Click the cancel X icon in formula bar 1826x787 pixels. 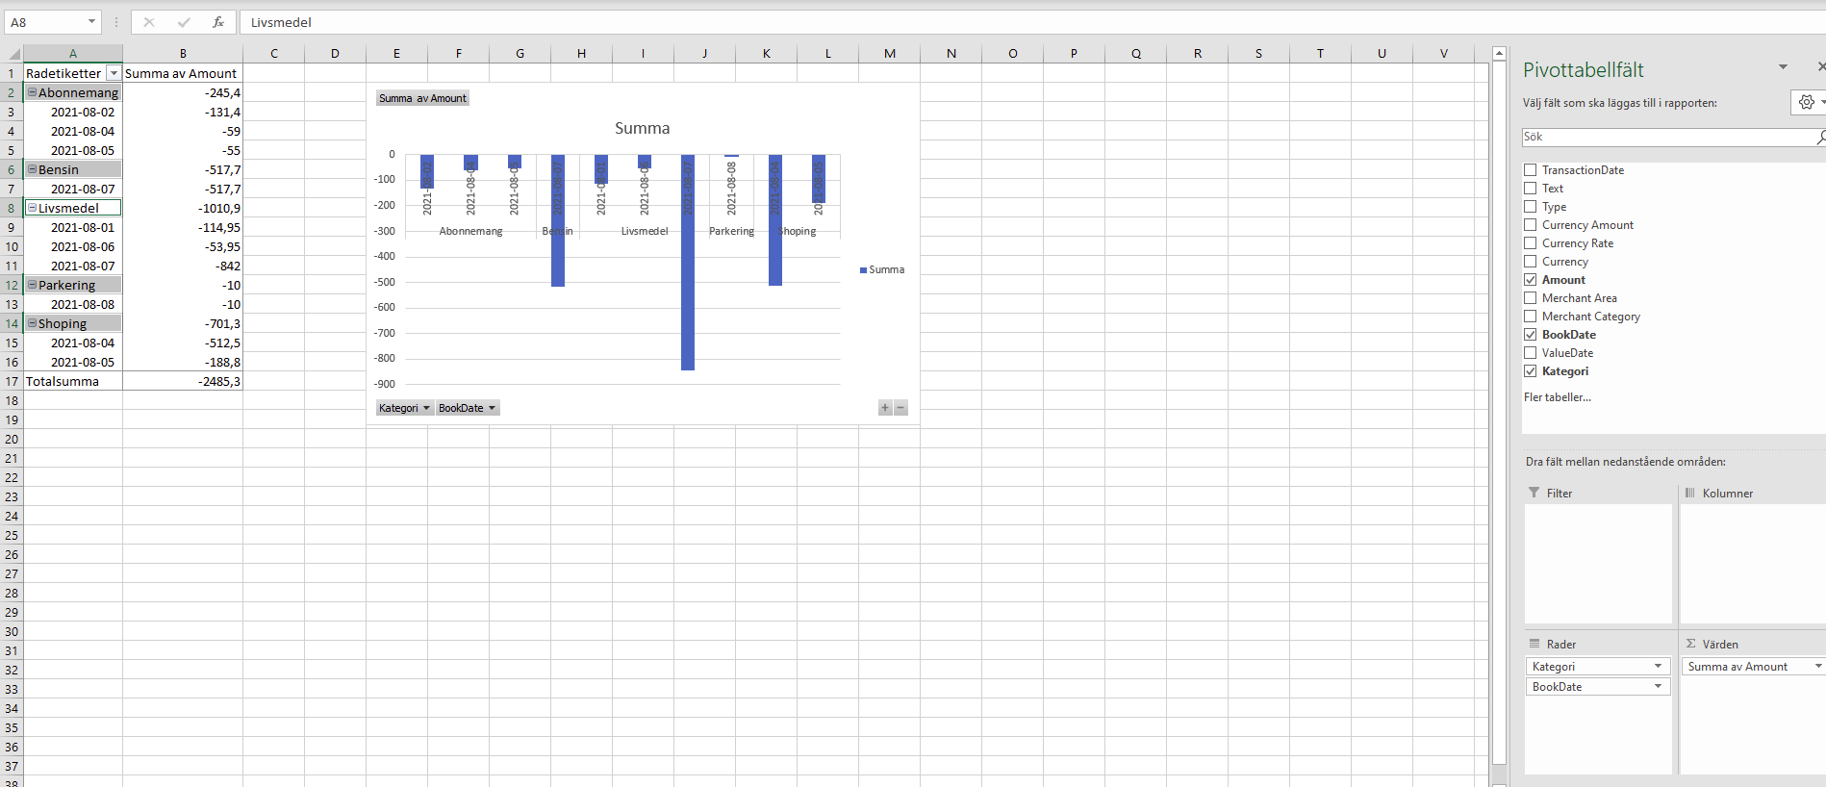(149, 22)
